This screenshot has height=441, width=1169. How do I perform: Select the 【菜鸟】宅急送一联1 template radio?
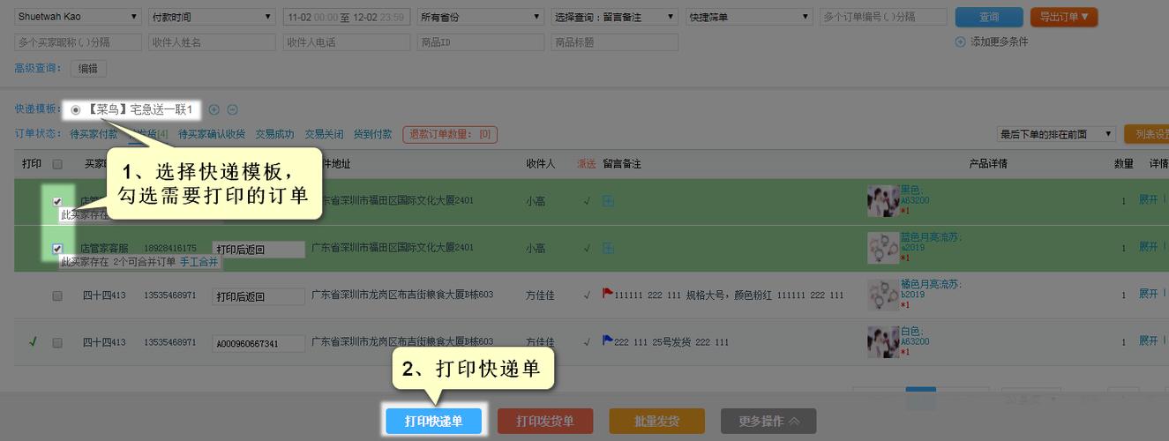point(76,110)
